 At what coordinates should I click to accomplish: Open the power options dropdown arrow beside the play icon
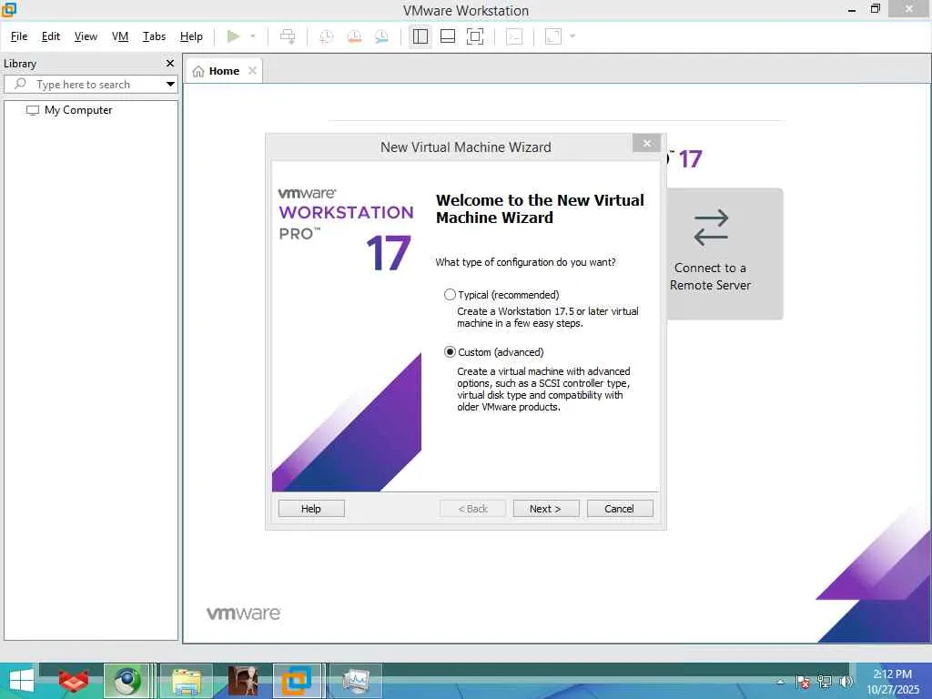click(253, 36)
